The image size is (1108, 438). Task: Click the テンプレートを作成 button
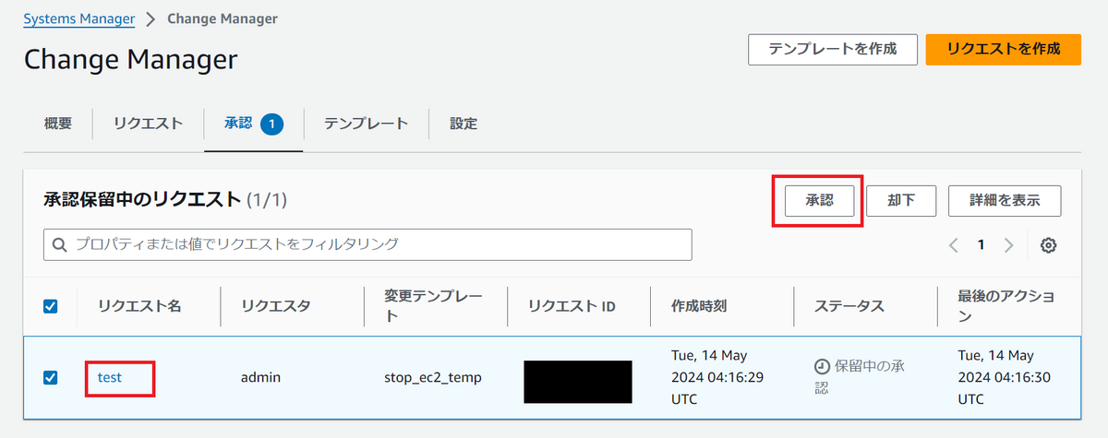(x=833, y=49)
